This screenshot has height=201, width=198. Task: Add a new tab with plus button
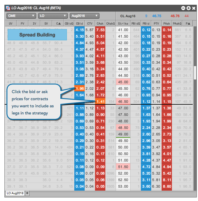click(x=27, y=193)
